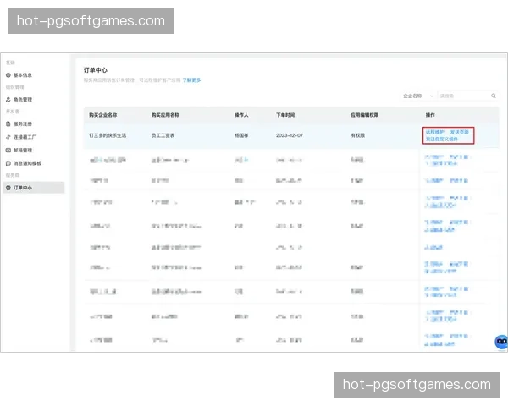
Task: Open the blue chatbot assistant icon
Action: (x=500, y=341)
